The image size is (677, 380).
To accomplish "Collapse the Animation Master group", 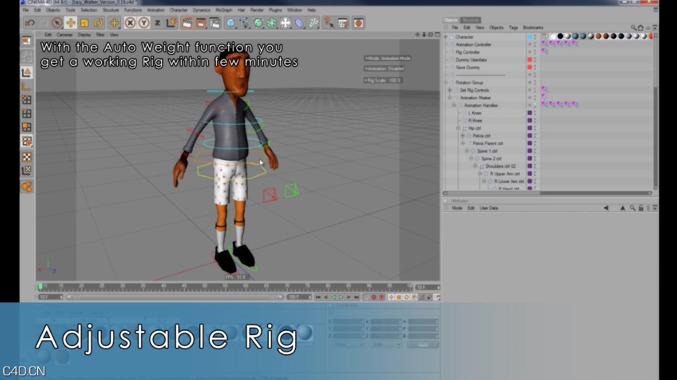I will (x=448, y=98).
